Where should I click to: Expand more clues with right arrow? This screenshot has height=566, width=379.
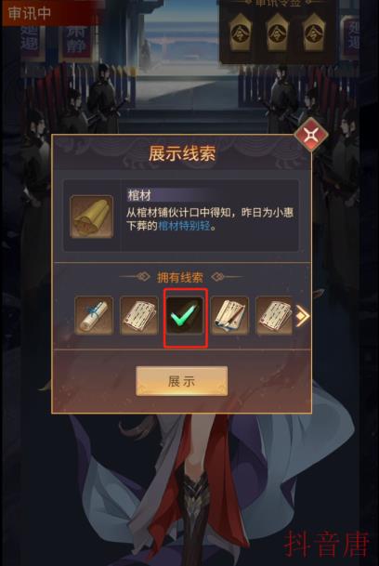tap(303, 317)
